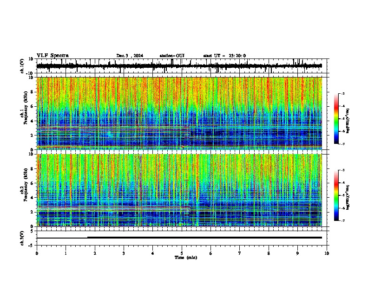Click the "ch.3(V)" axis label
368x284 pixels.
22,238
